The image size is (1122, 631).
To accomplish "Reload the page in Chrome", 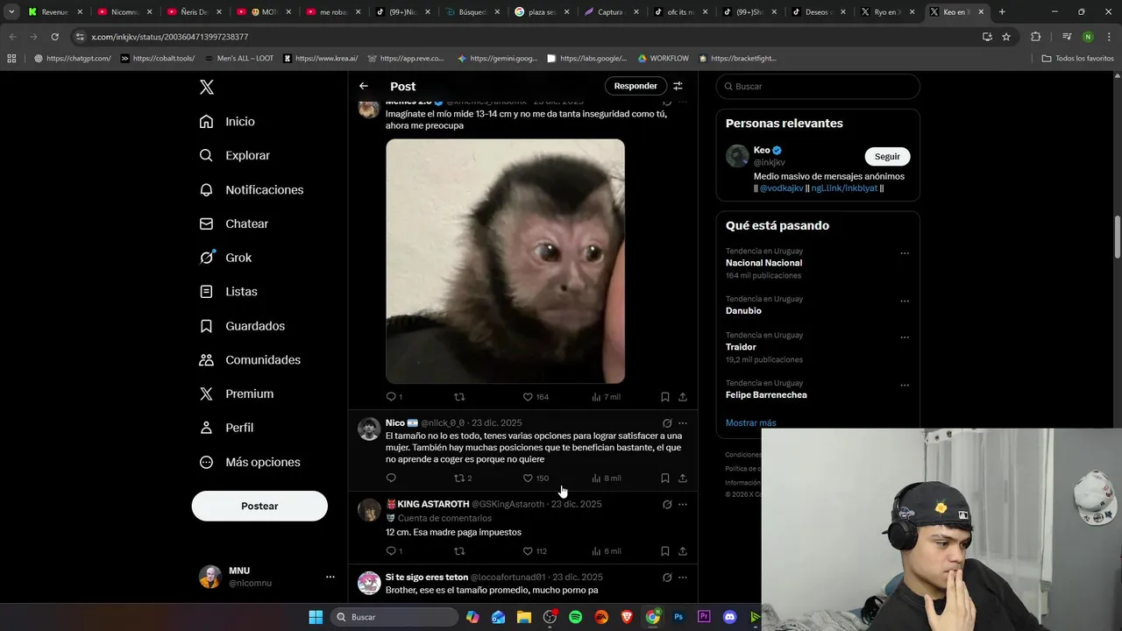I will pyautogui.click(x=54, y=37).
